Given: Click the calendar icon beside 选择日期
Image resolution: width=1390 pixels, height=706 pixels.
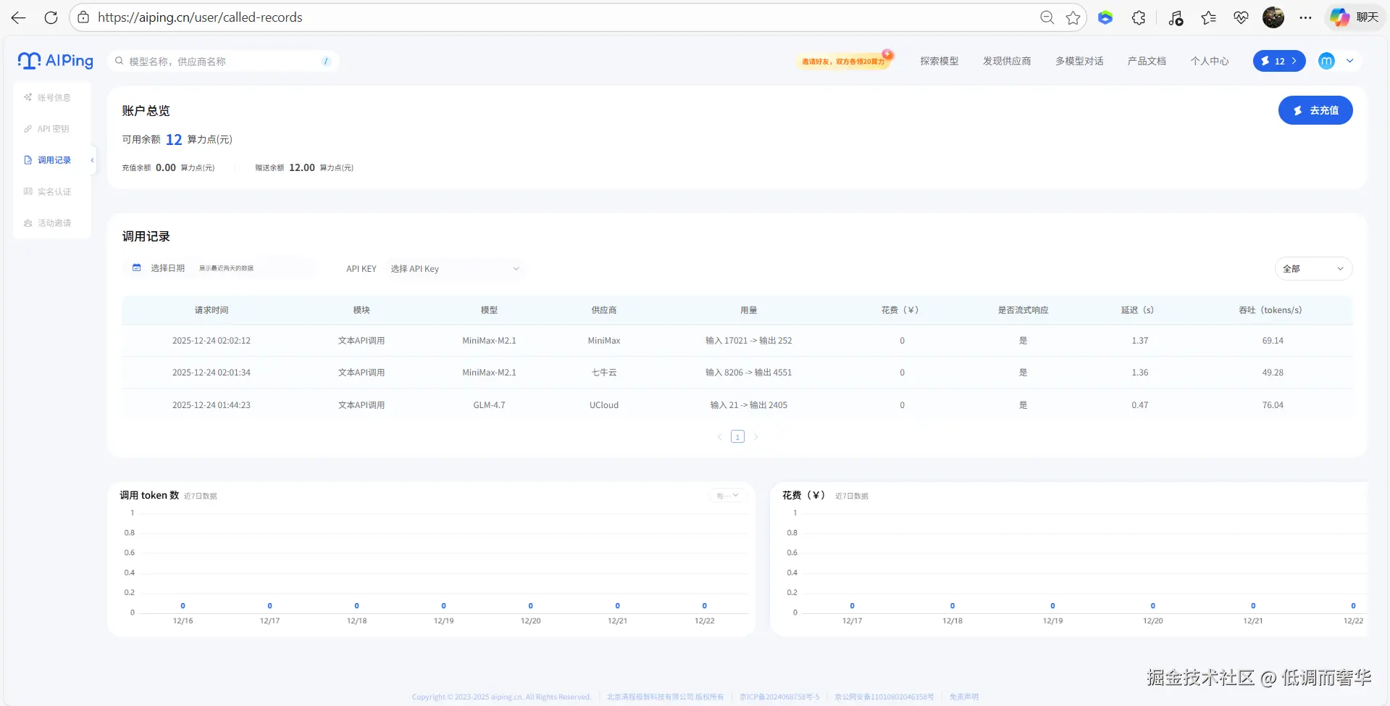Looking at the screenshot, I should (136, 267).
